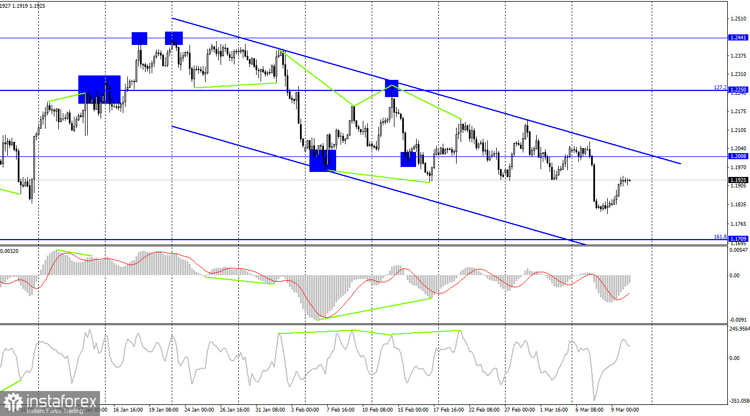Click the 1.2008 price level label
Image resolution: width=750 pixels, height=416 pixels.
pos(738,156)
